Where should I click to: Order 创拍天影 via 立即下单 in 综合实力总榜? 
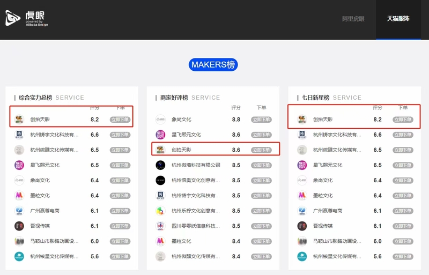pos(120,120)
